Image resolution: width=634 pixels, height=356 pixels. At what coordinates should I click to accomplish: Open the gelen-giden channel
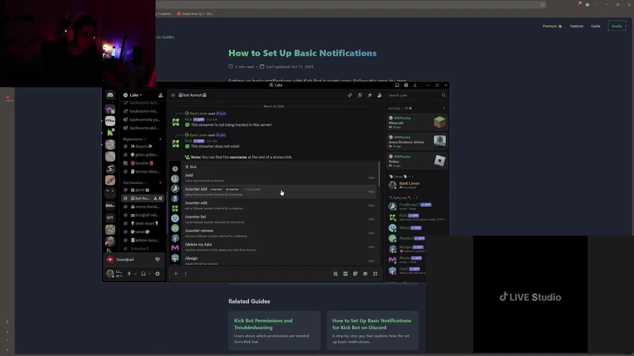(x=142, y=155)
